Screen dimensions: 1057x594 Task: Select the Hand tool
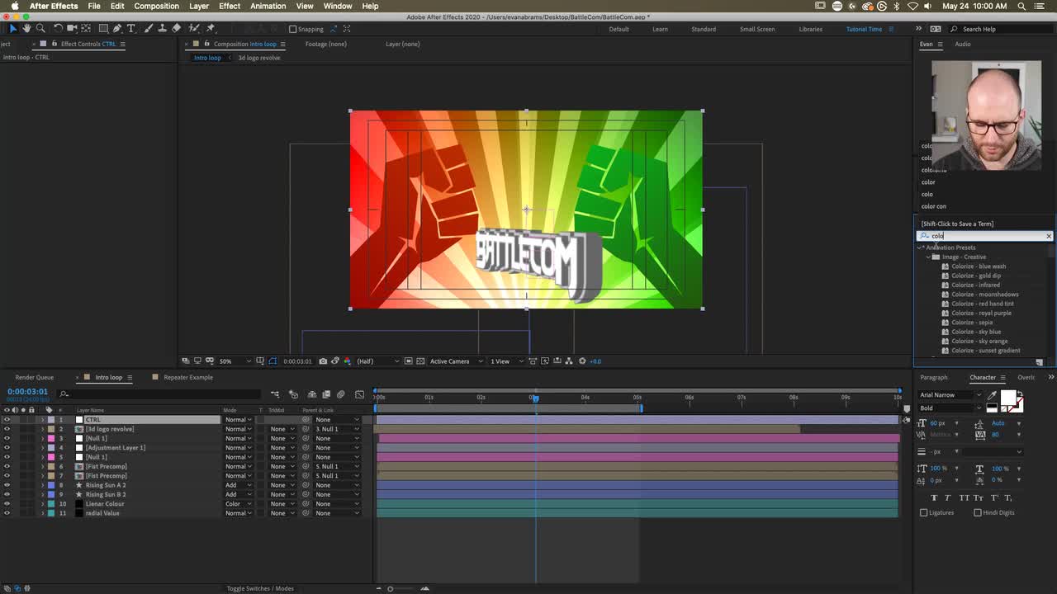pos(26,29)
